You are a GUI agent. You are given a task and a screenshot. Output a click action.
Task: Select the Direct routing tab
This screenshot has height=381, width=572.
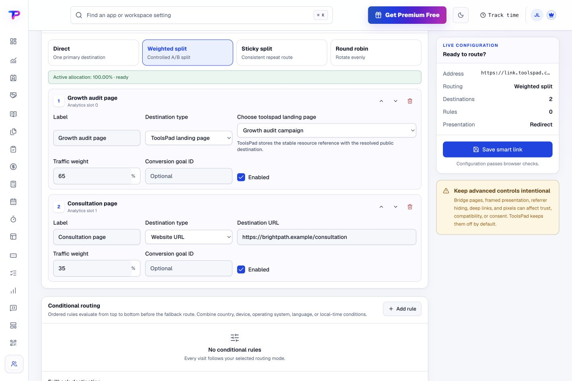click(93, 52)
